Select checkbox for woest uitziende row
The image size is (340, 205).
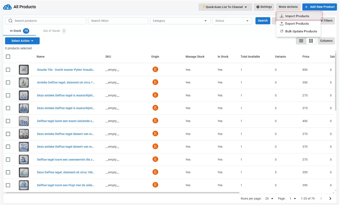point(8,121)
